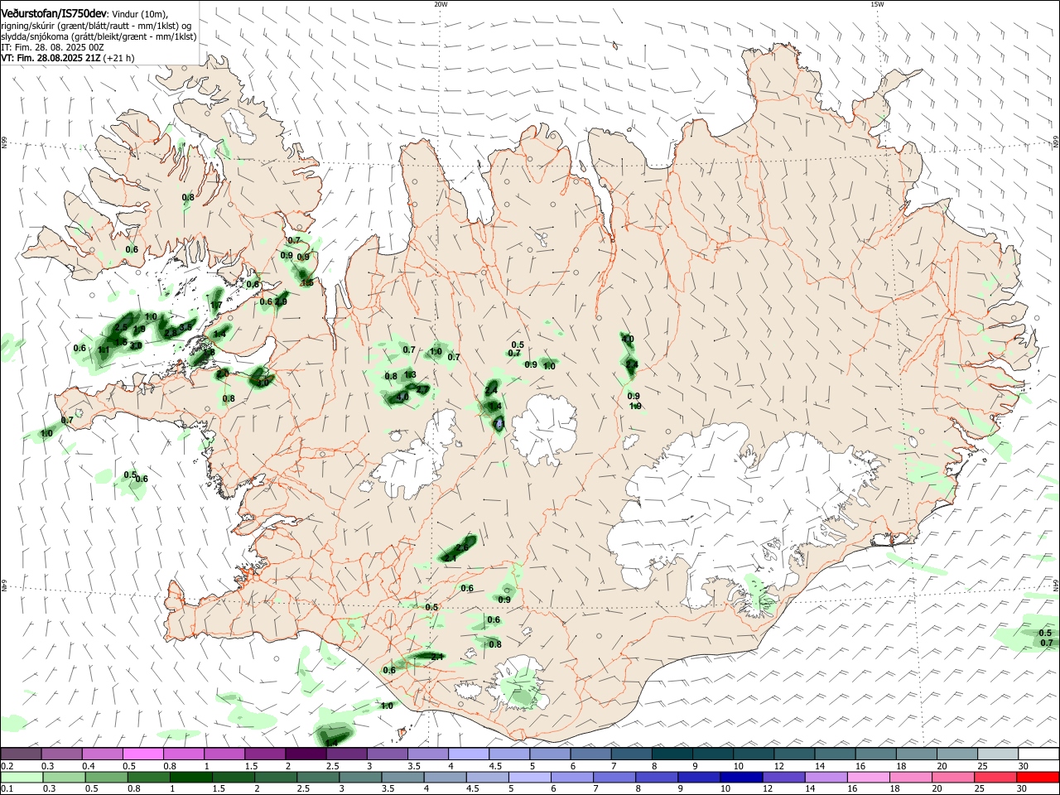The height and width of the screenshot is (795, 1060).
Task: Choose the pink lower swatch between 18 and 20
Action: pos(911,777)
